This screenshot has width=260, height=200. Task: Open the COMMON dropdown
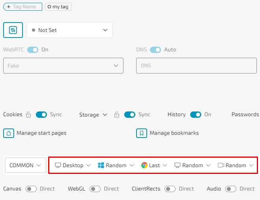point(25,165)
